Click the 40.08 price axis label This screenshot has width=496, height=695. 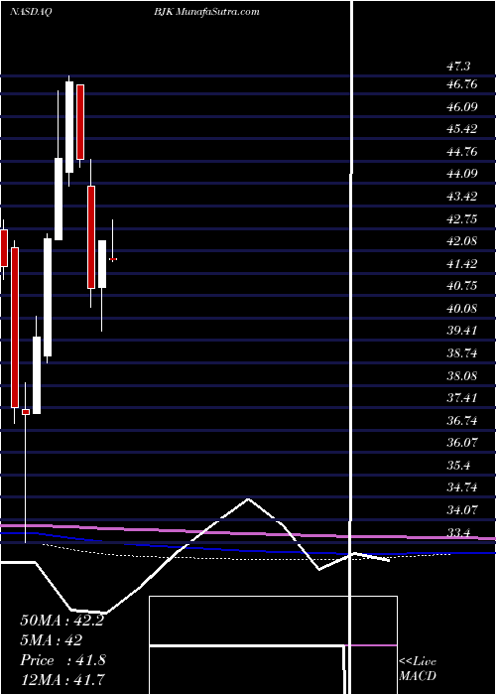(x=461, y=309)
